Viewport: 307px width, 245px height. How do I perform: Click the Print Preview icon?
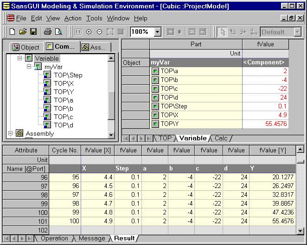coord(58,32)
